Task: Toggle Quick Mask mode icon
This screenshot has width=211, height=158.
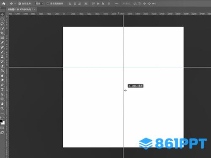Action: click(2, 128)
